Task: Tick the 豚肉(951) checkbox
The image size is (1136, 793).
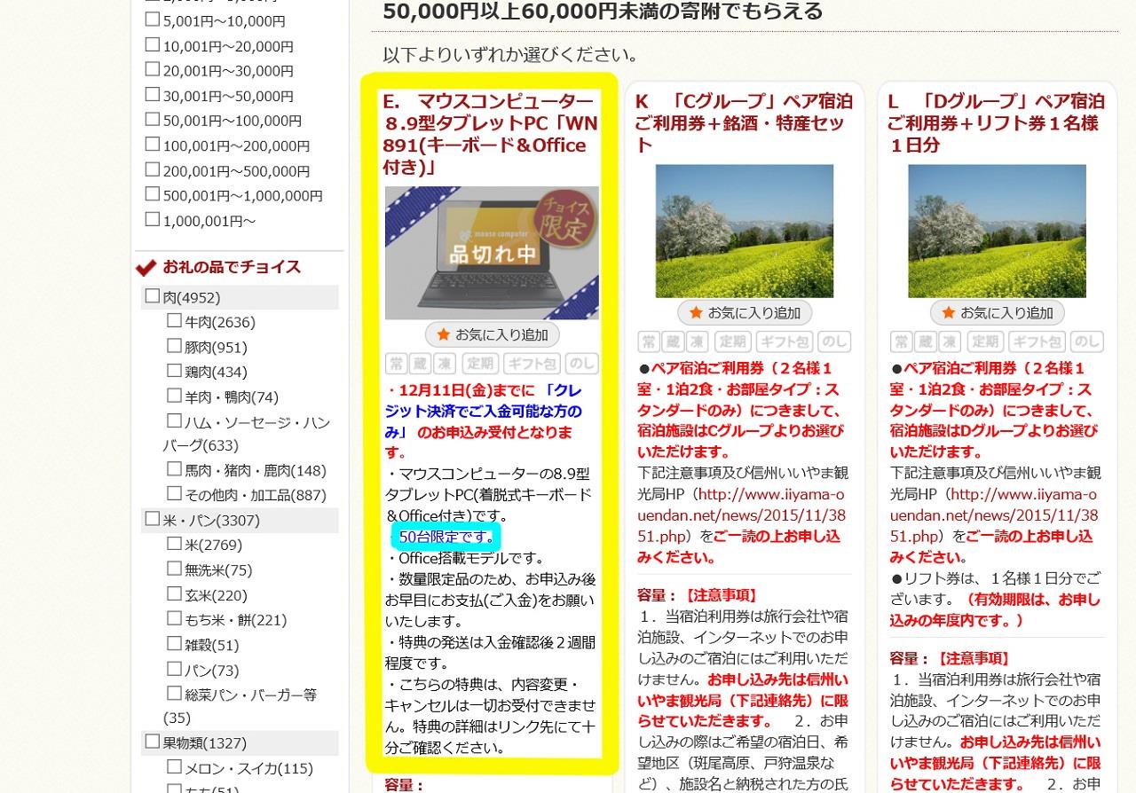Action: pos(174,345)
